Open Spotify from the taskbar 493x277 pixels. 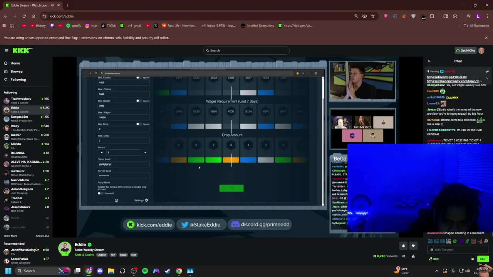145,271
